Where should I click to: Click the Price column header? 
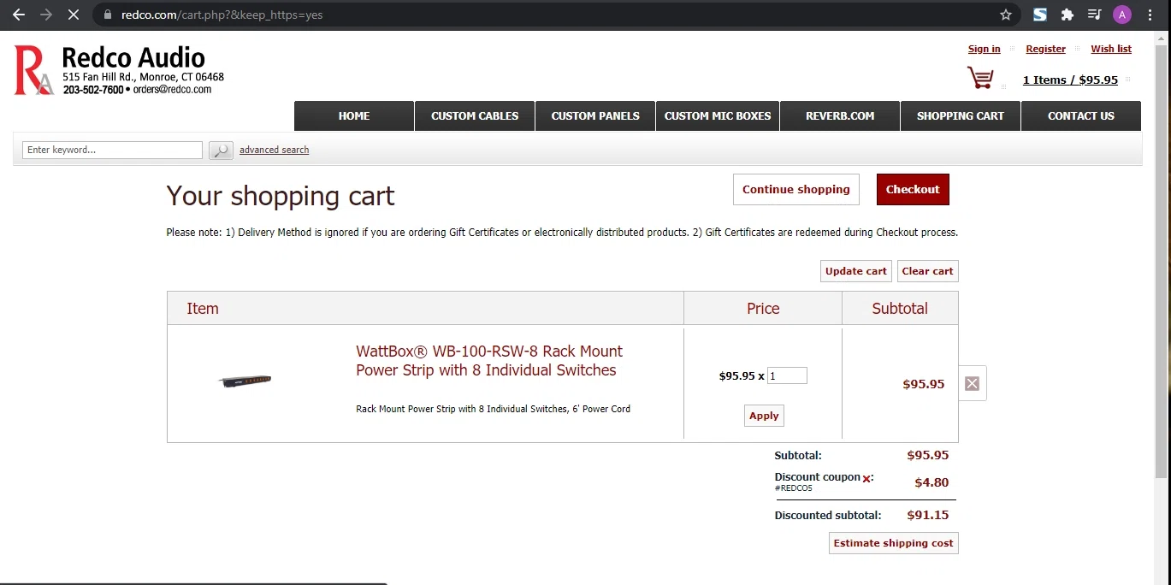pyautogui.click(x=763, y=309)
